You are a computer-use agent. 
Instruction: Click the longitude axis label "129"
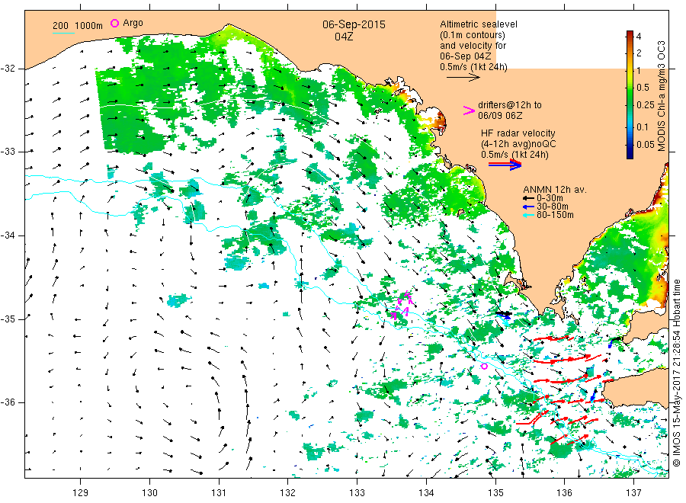[x=81, y=493]
